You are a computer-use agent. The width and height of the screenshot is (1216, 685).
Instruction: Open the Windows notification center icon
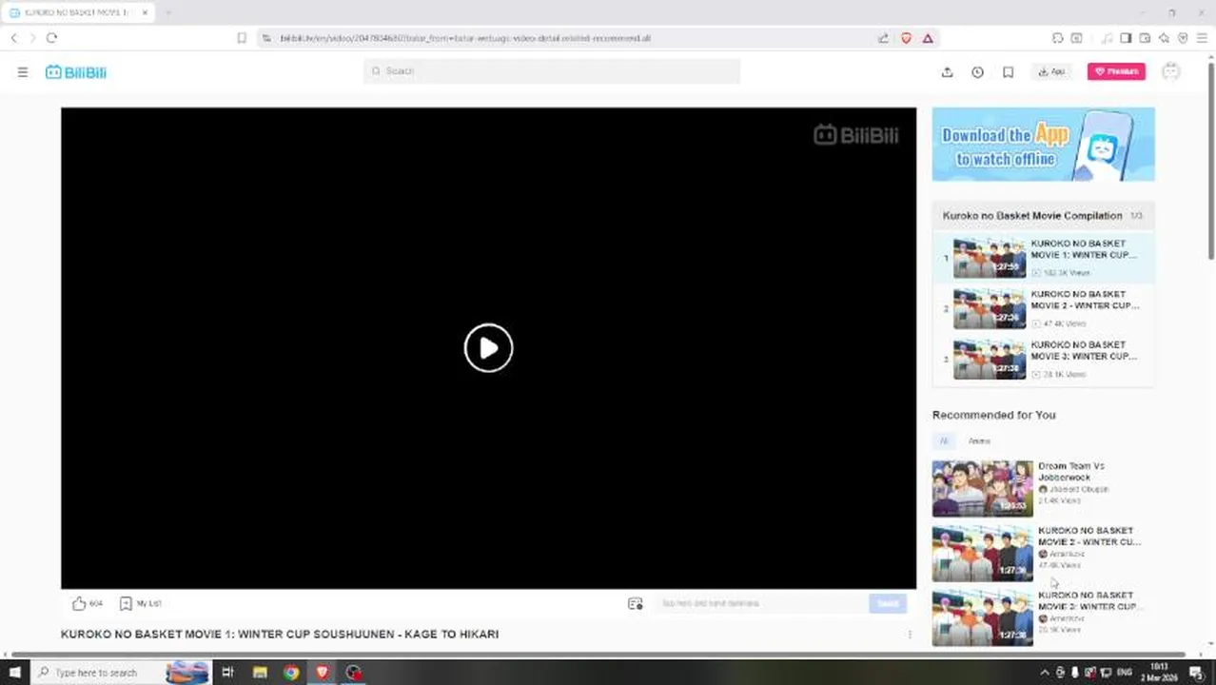[x=1197, y=673]
